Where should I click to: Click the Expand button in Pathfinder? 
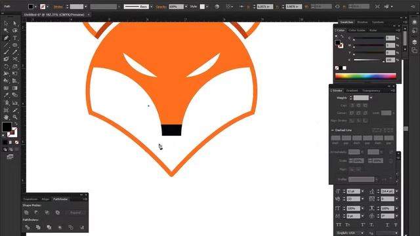tap(75, 212)
